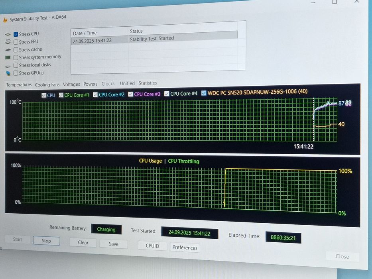Viewport: 372px width, 279px height.
Task: Uncheck the Stress CPU checkbox
Action: [x=16, y=34]
